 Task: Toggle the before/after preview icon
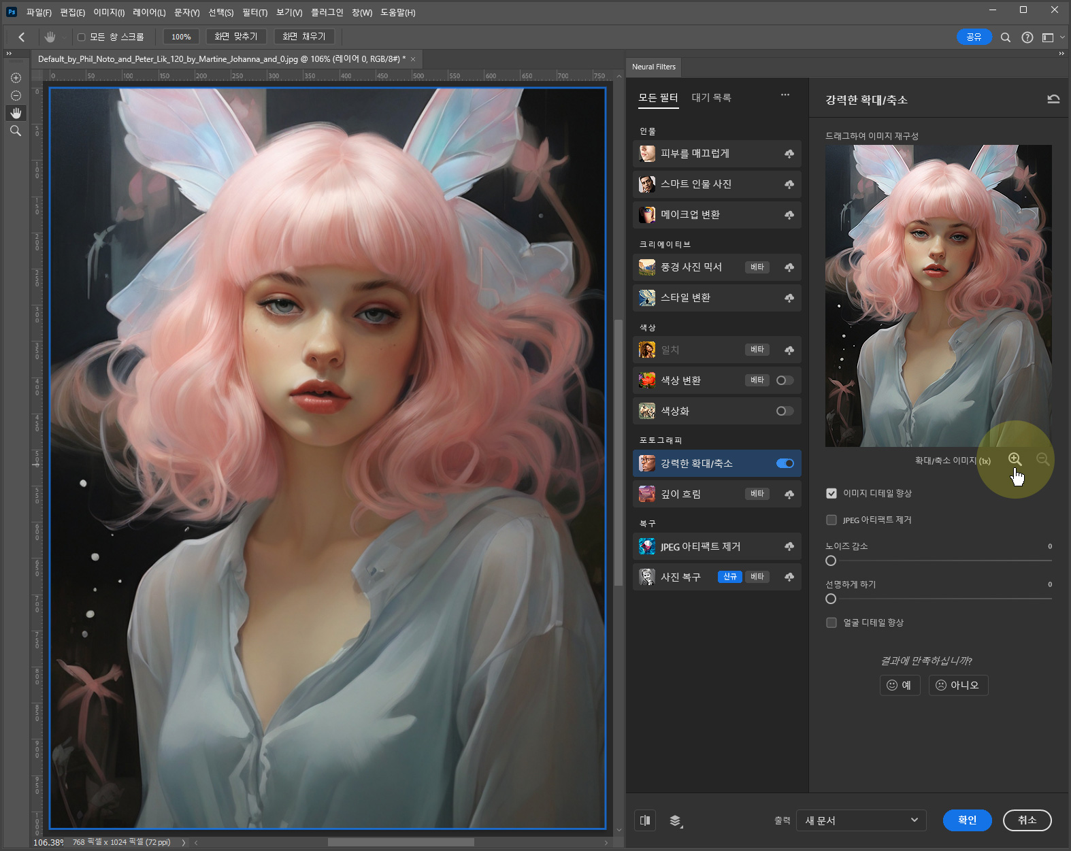pos(645,820)
